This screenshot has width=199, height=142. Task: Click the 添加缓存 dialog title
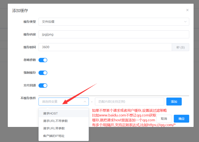point(20,11)
